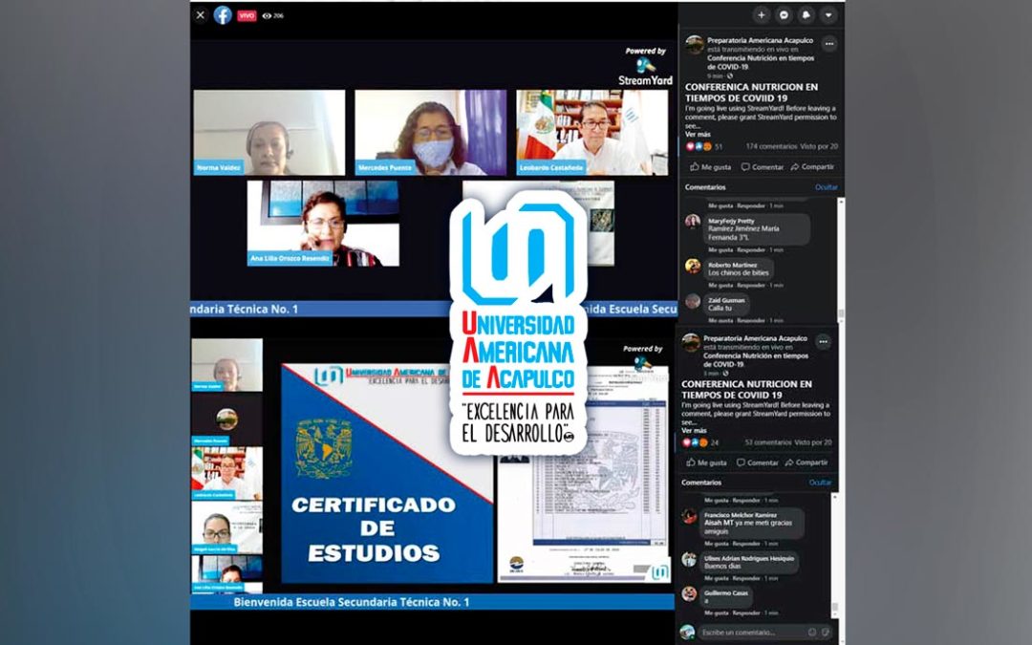Hide comments with Ocultar above MaryFerjy's comment
The width and height of the screenshot is (1032, 645).
tap(826, 187)
